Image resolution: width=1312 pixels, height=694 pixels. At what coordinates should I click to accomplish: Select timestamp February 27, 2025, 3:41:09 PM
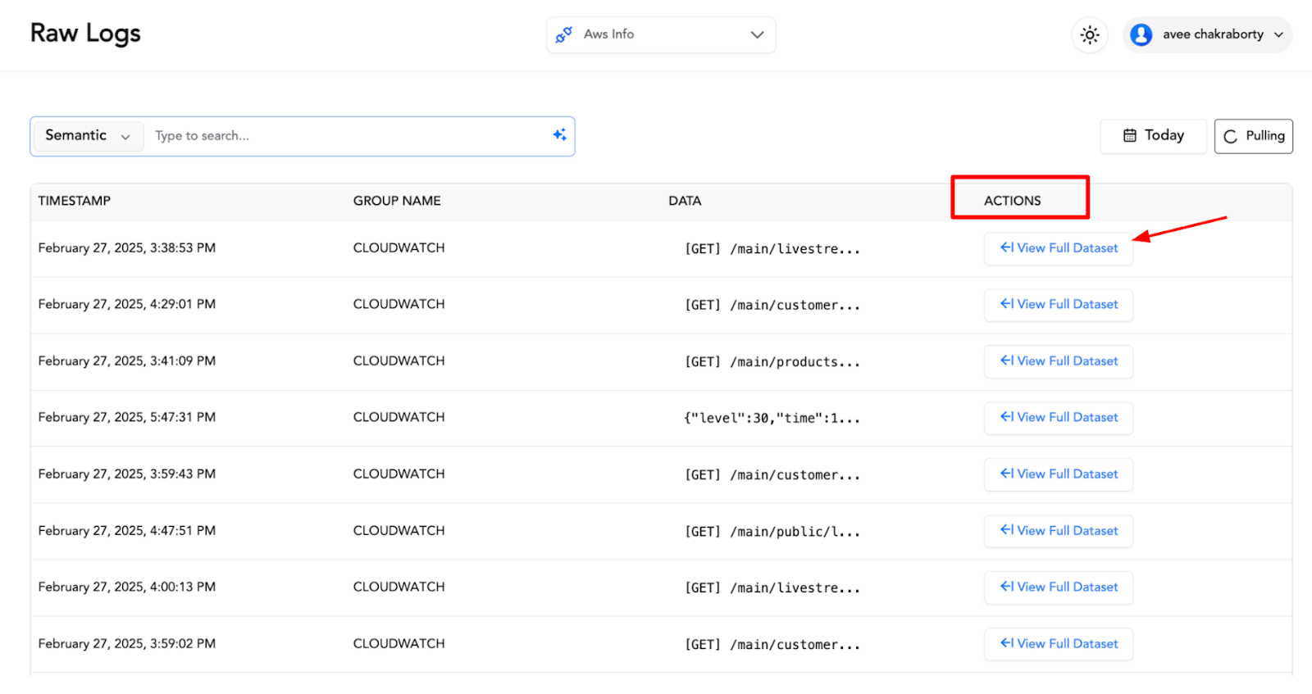127,361
